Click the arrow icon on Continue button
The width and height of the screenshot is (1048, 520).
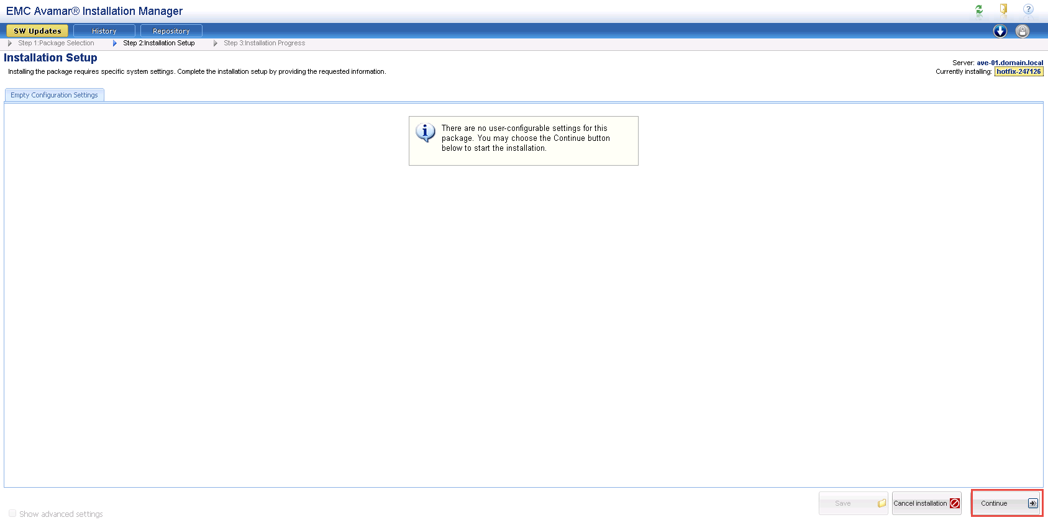(1032, 503)
